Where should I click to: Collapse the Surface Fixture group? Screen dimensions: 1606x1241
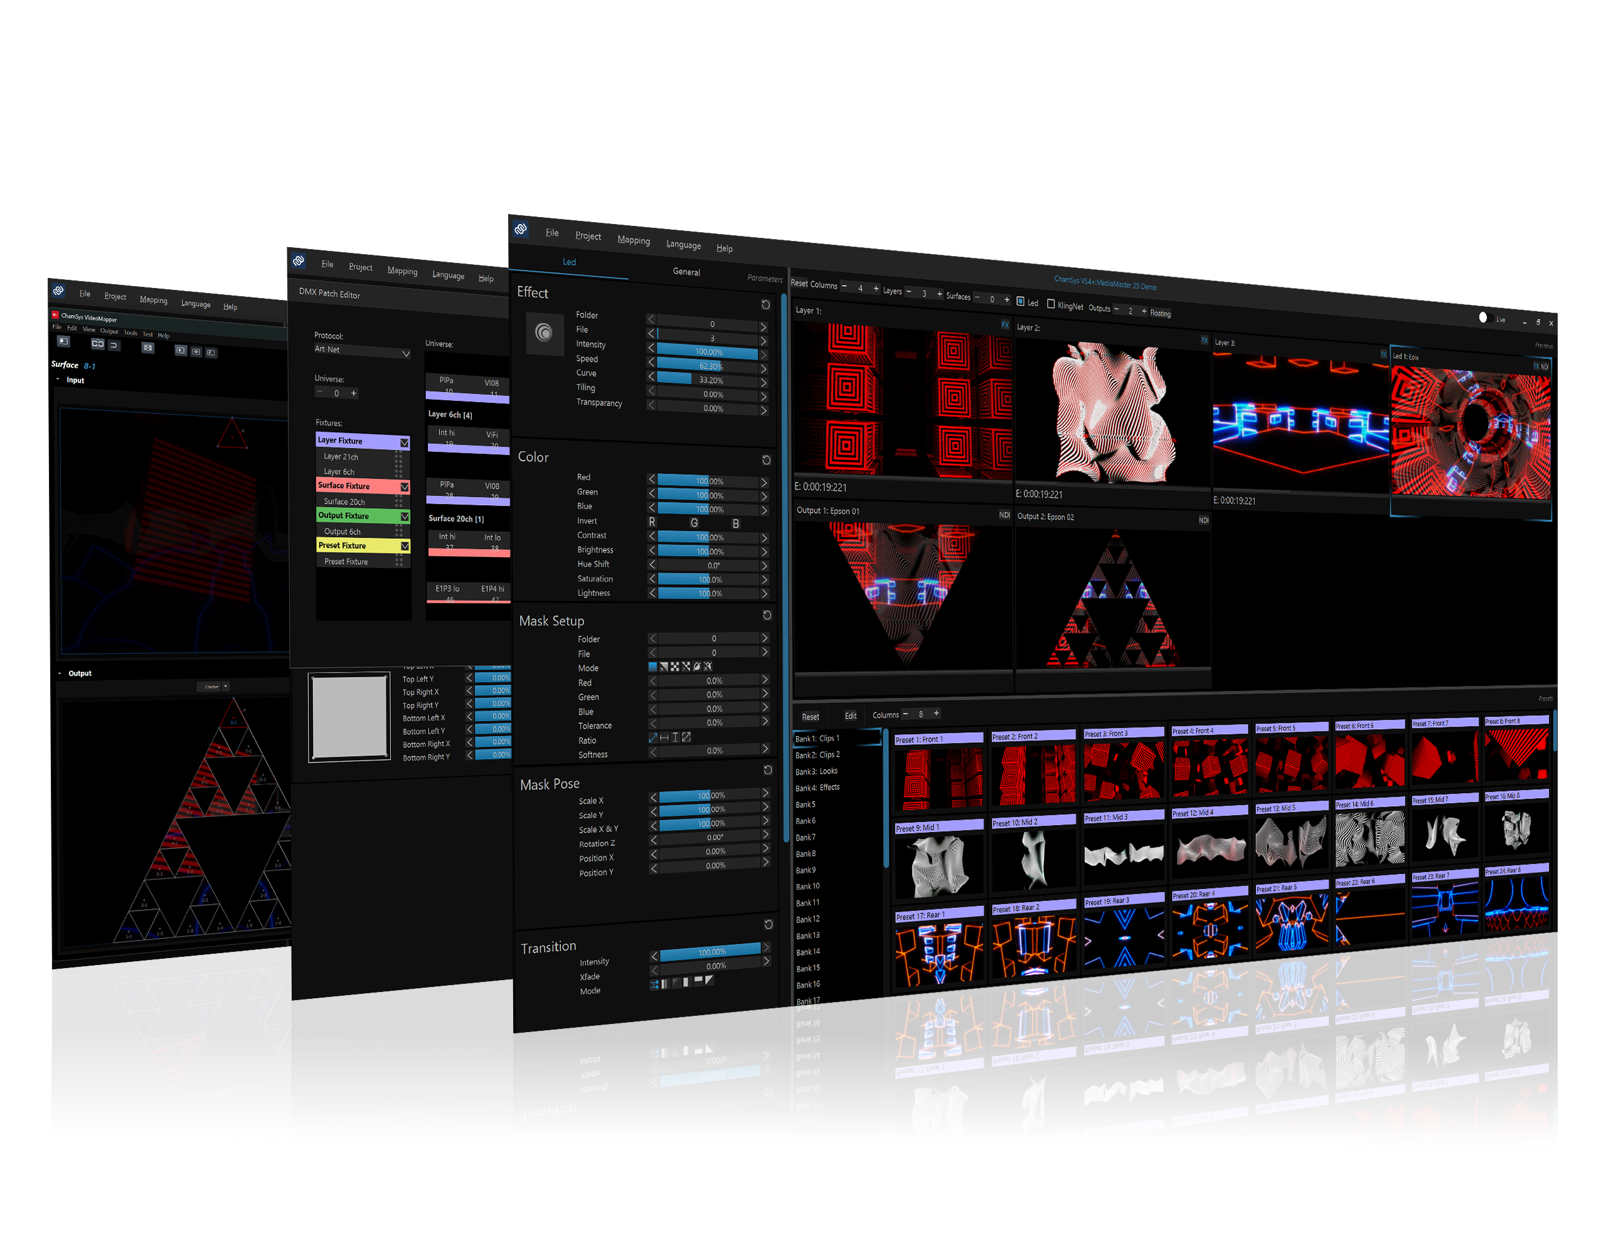405,487
